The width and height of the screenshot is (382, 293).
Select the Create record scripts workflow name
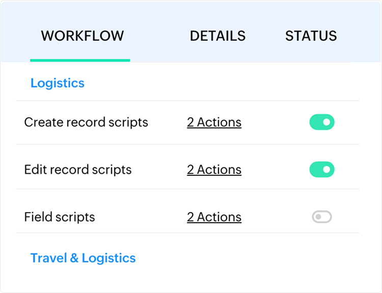pos(86,122)
